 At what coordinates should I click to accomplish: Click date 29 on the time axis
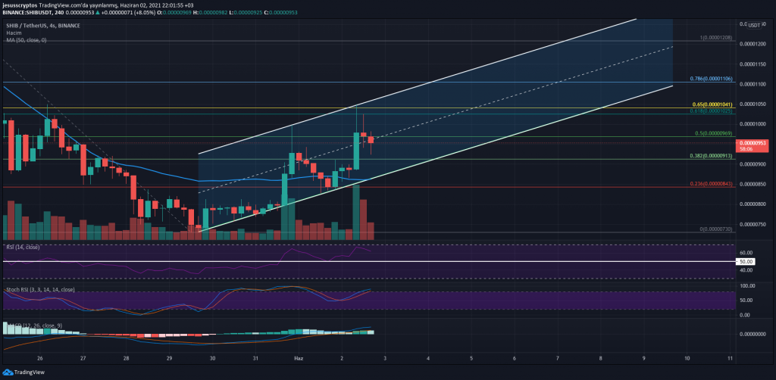coord(170,357)
